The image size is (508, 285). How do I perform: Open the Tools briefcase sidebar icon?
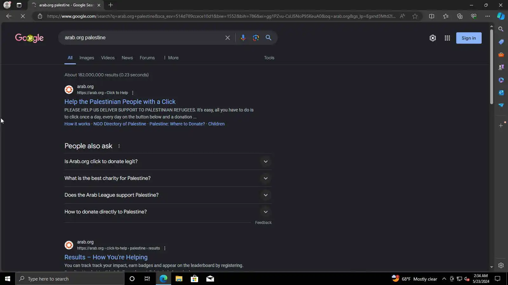(x=501, y=54)
